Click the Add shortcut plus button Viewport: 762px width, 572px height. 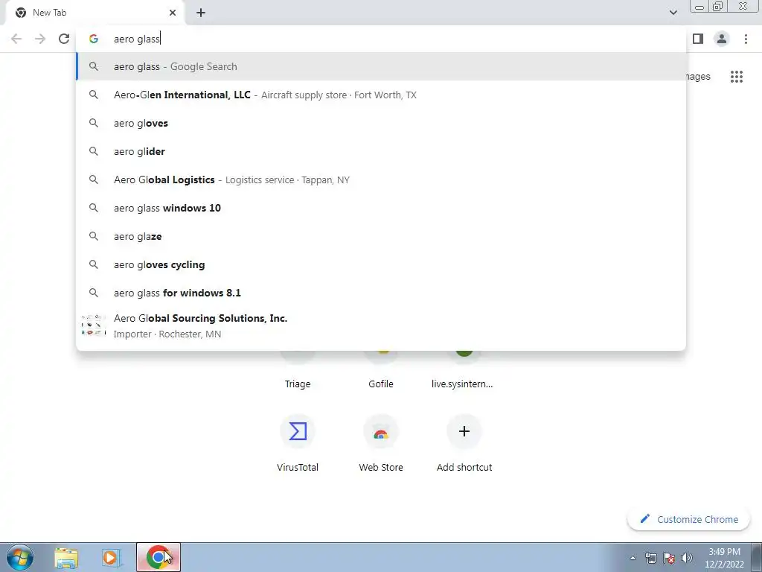coord(464,431)
